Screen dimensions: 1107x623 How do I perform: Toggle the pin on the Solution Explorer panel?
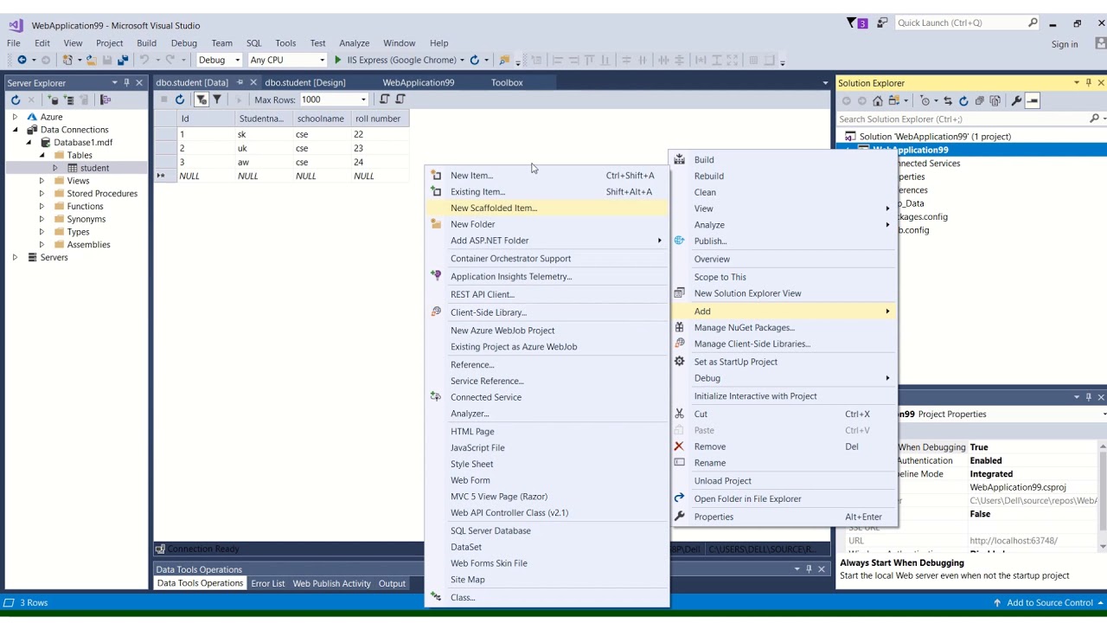pyautogui.click(x=1089, y=83)
